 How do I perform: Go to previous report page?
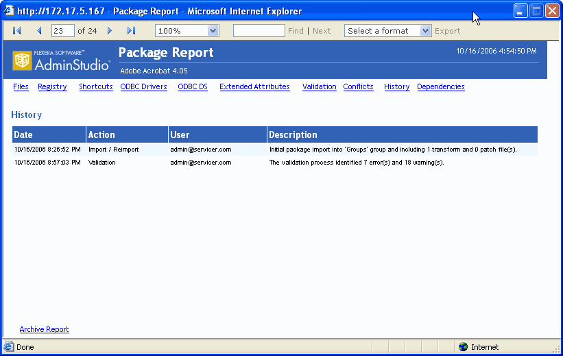pyautogui.click(x=39, y=31)
